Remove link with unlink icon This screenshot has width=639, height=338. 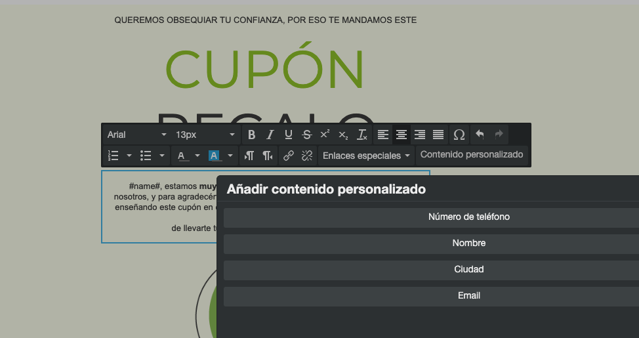point(306,156)
